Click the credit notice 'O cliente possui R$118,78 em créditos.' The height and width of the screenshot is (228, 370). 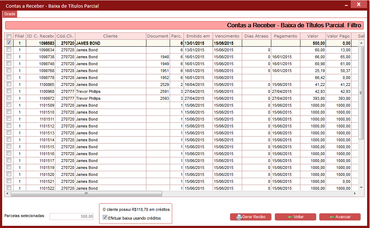tap(137, 209)
